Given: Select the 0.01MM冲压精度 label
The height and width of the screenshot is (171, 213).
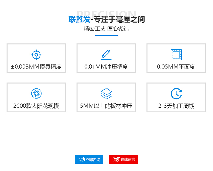Looking at the screenshot, I should tap(106, 67).
